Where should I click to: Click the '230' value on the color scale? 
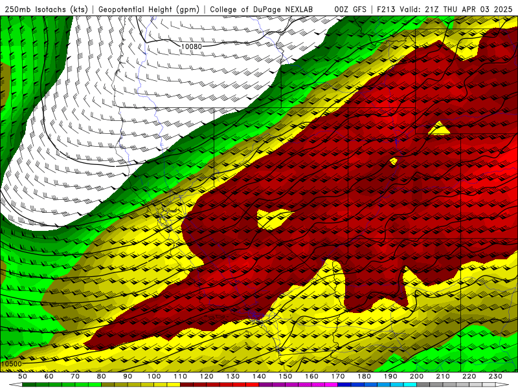pos(495,376)
